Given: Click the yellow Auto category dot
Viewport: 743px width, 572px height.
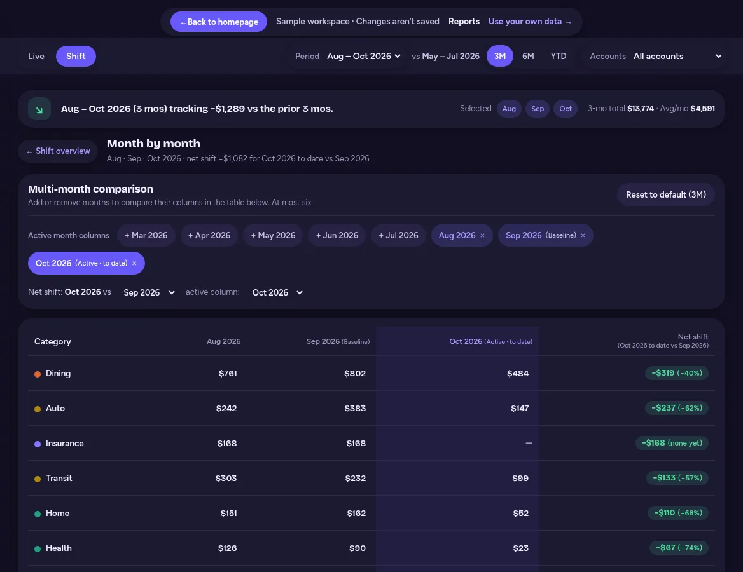Looking at the screenshot, I should pos(38,409).
